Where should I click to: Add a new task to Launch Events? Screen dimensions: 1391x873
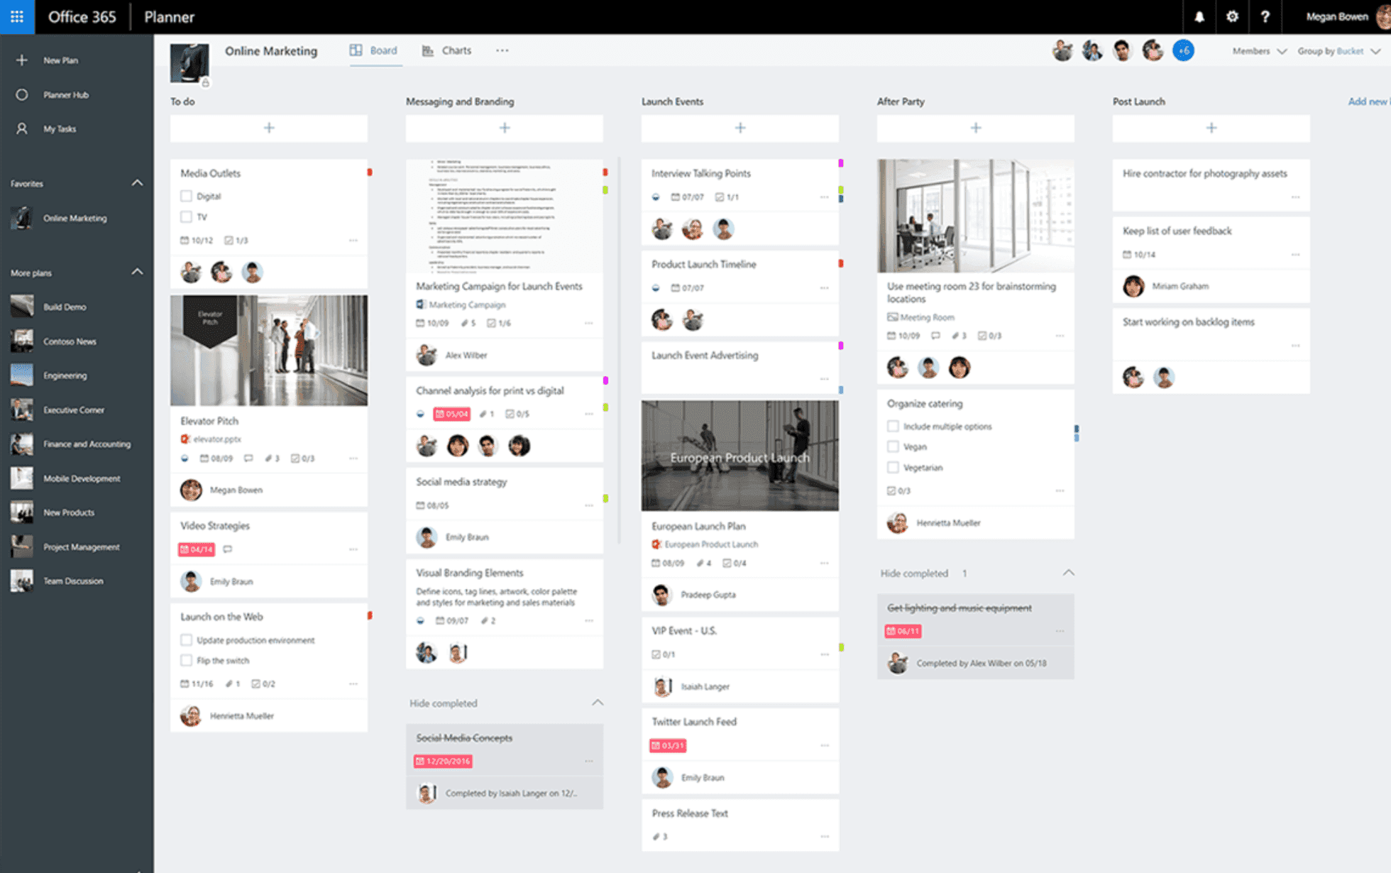[740, 128]
